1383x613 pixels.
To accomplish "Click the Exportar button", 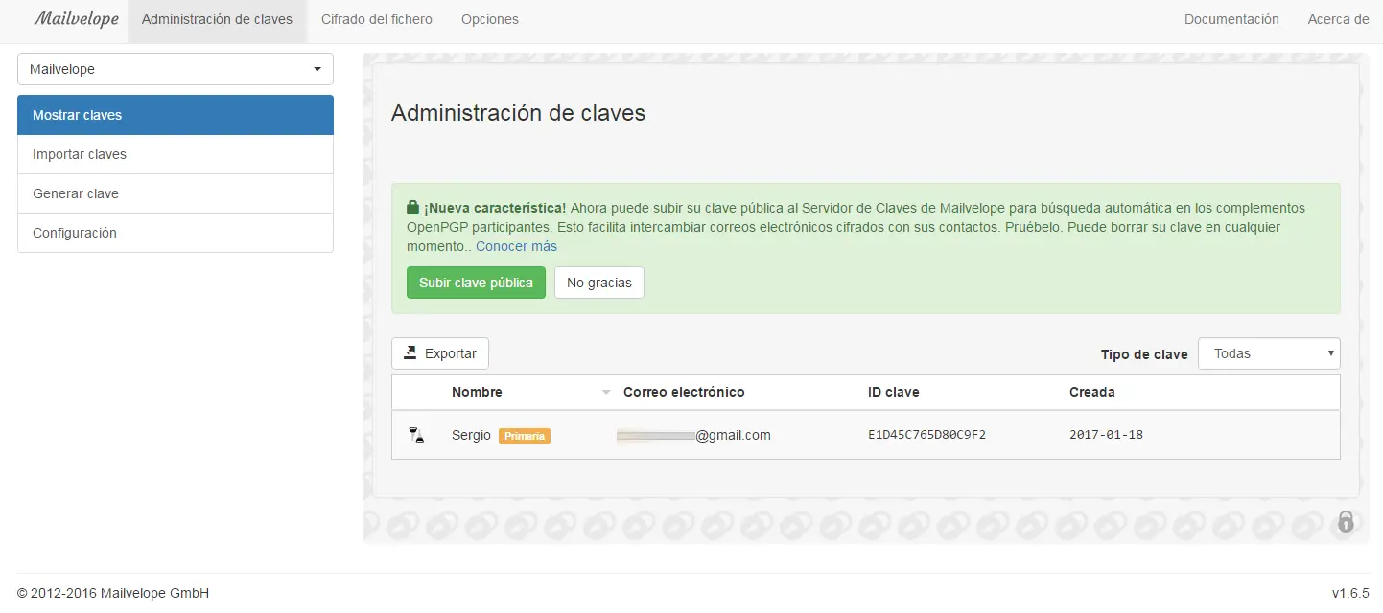I will [x=440, y=353].
